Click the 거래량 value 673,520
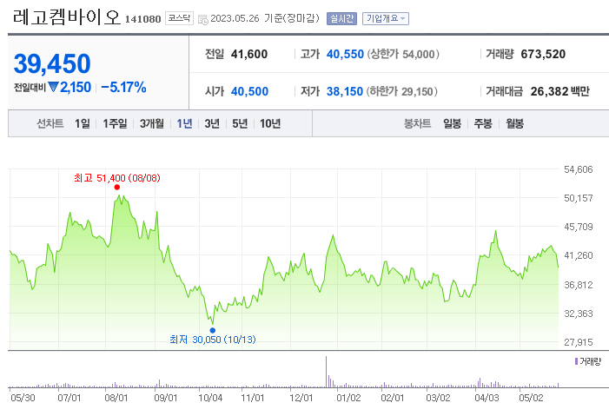The width and height of the screenshot is (609, 416). 543,54
